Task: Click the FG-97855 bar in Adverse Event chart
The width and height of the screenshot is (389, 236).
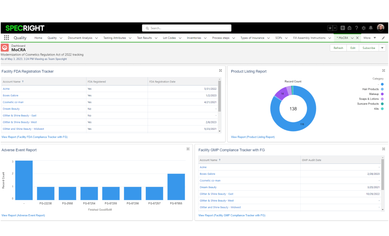Action: click(176, 187)
